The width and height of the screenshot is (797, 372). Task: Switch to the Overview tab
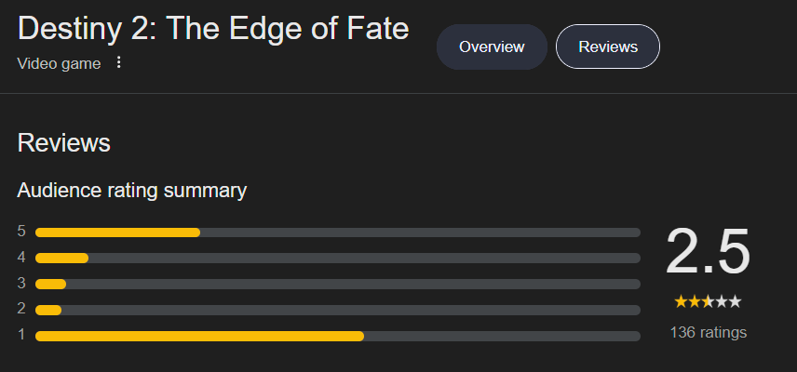pyautogui.click(x=492, y=46)
